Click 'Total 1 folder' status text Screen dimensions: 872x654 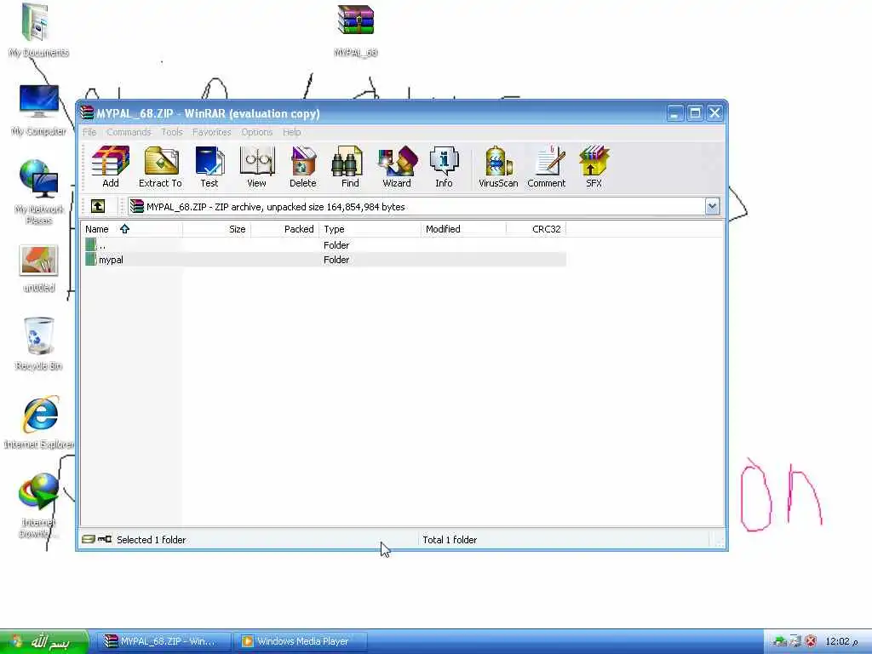click(x=450, y=540)
